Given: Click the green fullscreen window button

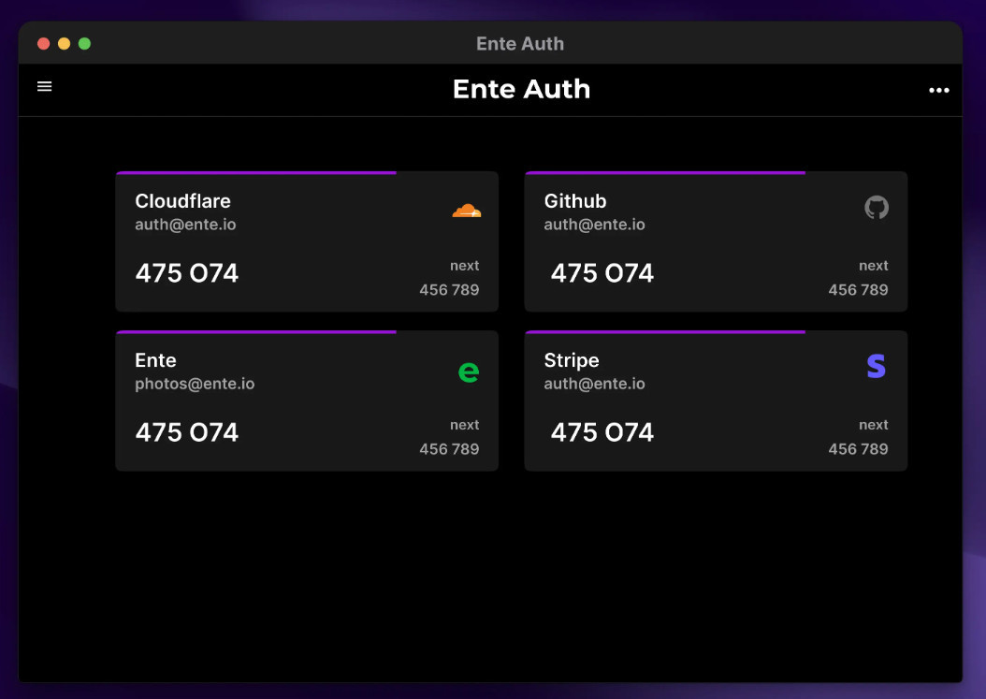Looking at the screenshot, I should click(x=84, y=43).
